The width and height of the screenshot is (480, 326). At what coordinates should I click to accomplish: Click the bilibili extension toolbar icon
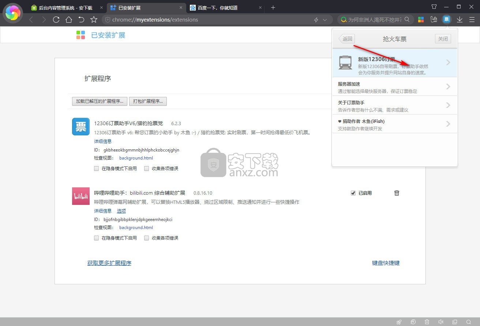coord(434,20)
